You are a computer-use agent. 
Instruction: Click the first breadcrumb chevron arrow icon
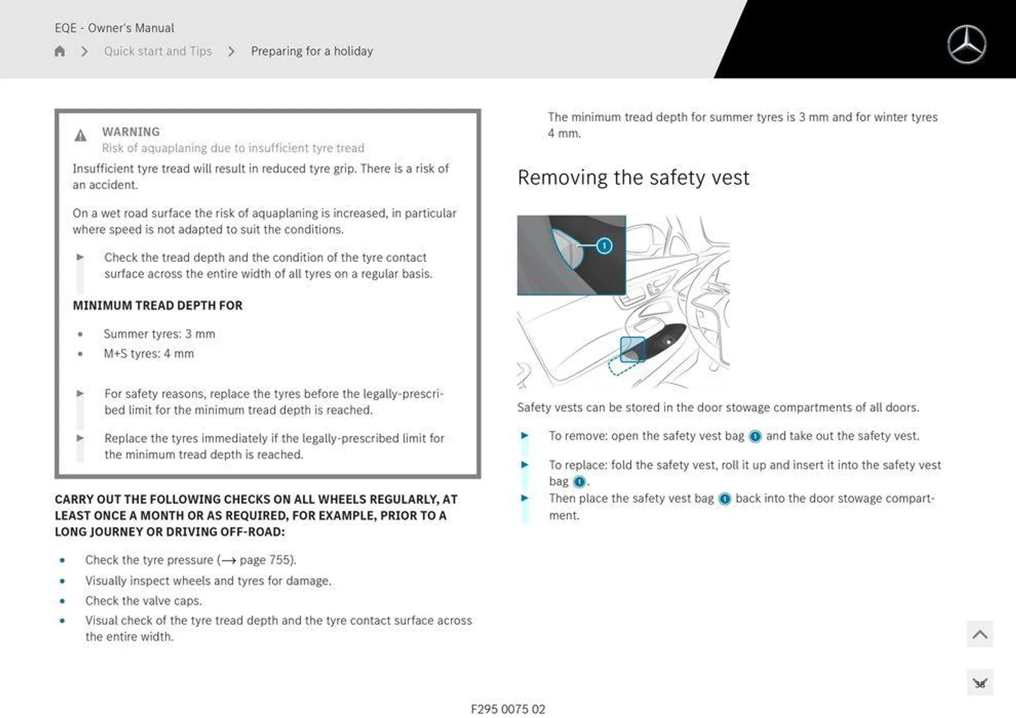[x=86, y=51]
